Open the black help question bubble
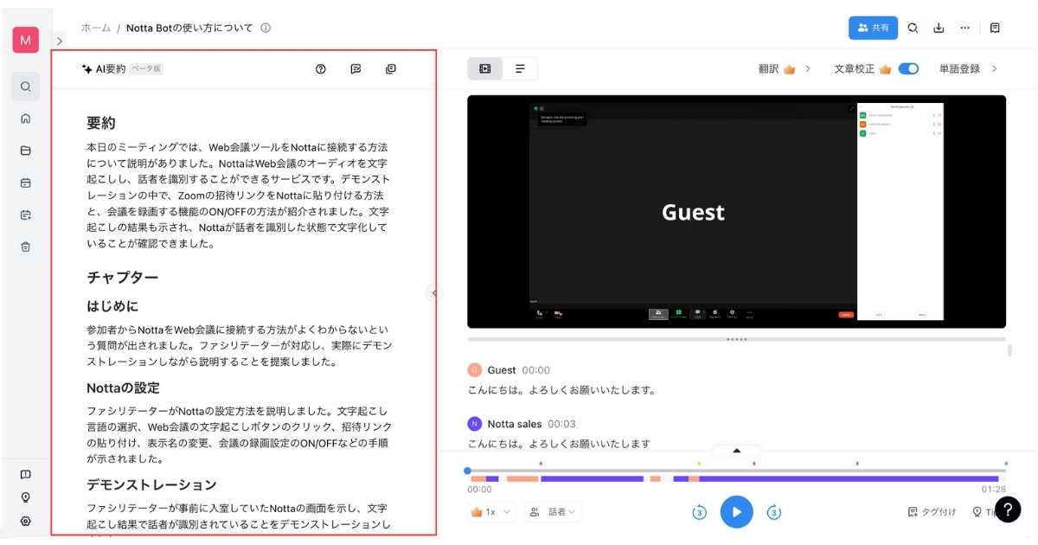 tap(1008, 510)
